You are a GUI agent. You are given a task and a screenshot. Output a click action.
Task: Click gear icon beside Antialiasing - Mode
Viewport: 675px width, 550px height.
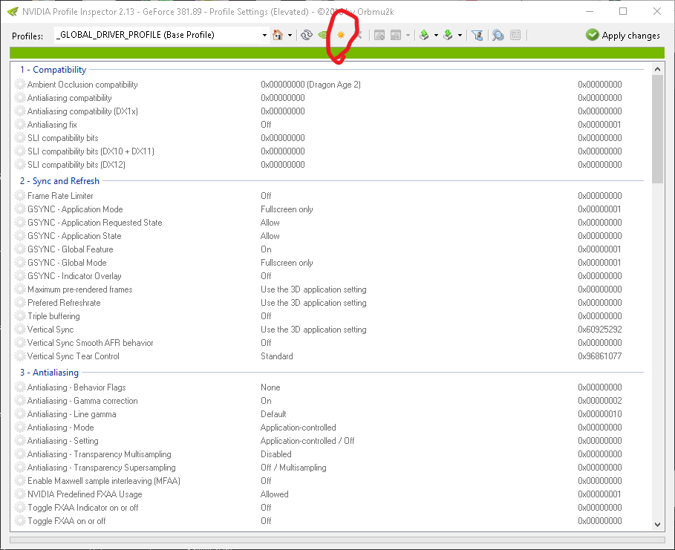click(x=20, y=428)
